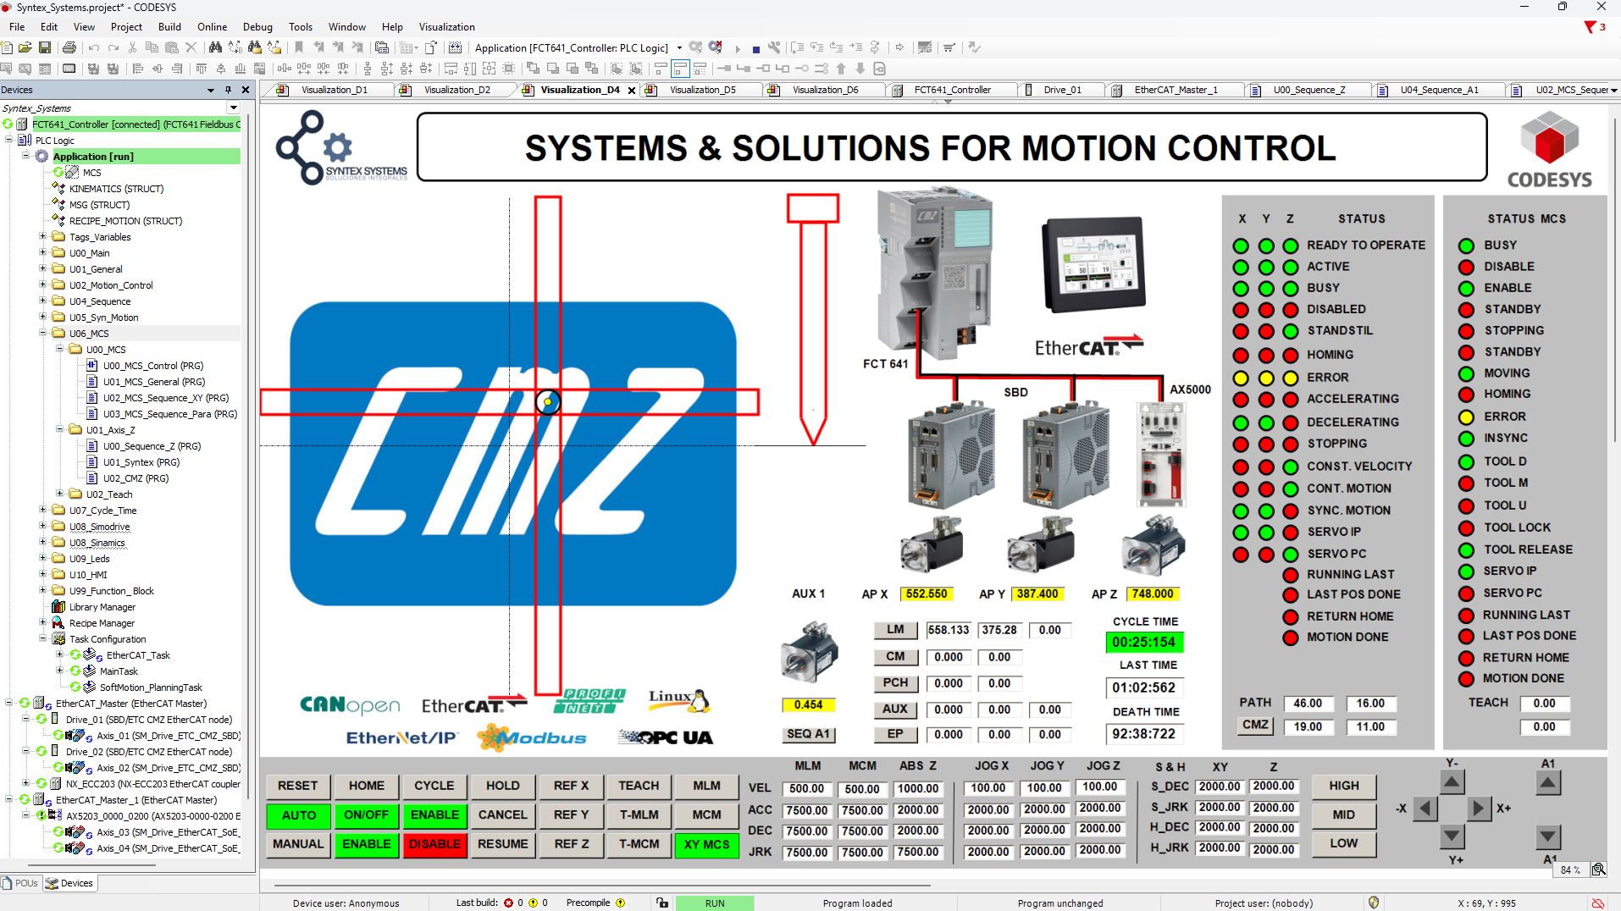This screenshot has width=1621, height=911.
Task: Toggle the green AUTO mode button
Action: click(x=298, y=815)
